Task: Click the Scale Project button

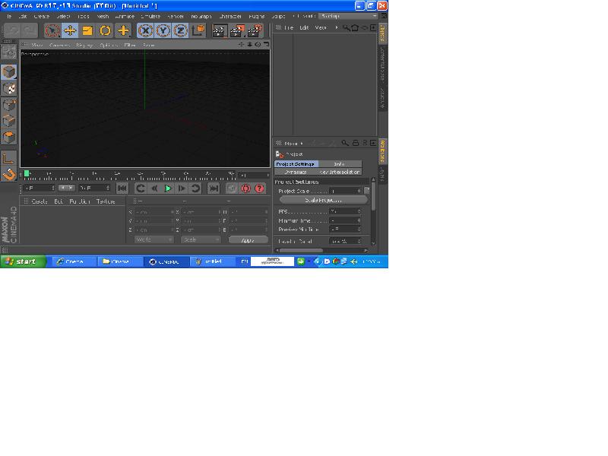Action: tap(323, 200)
